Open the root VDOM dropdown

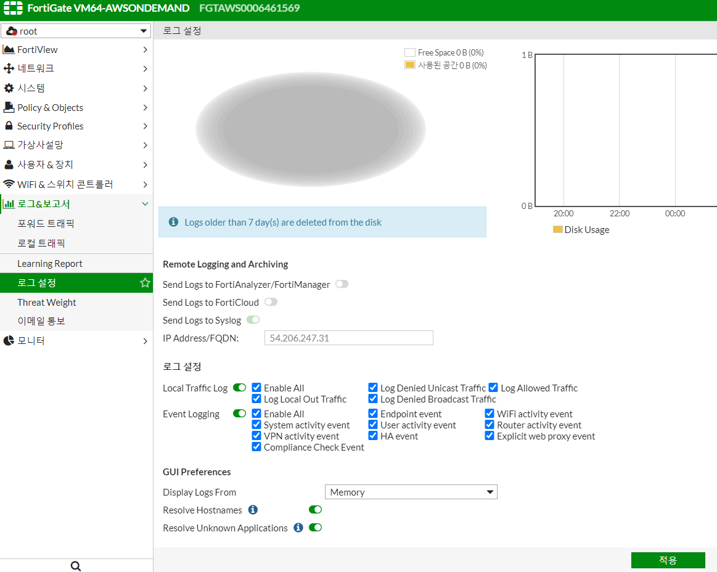76,31
